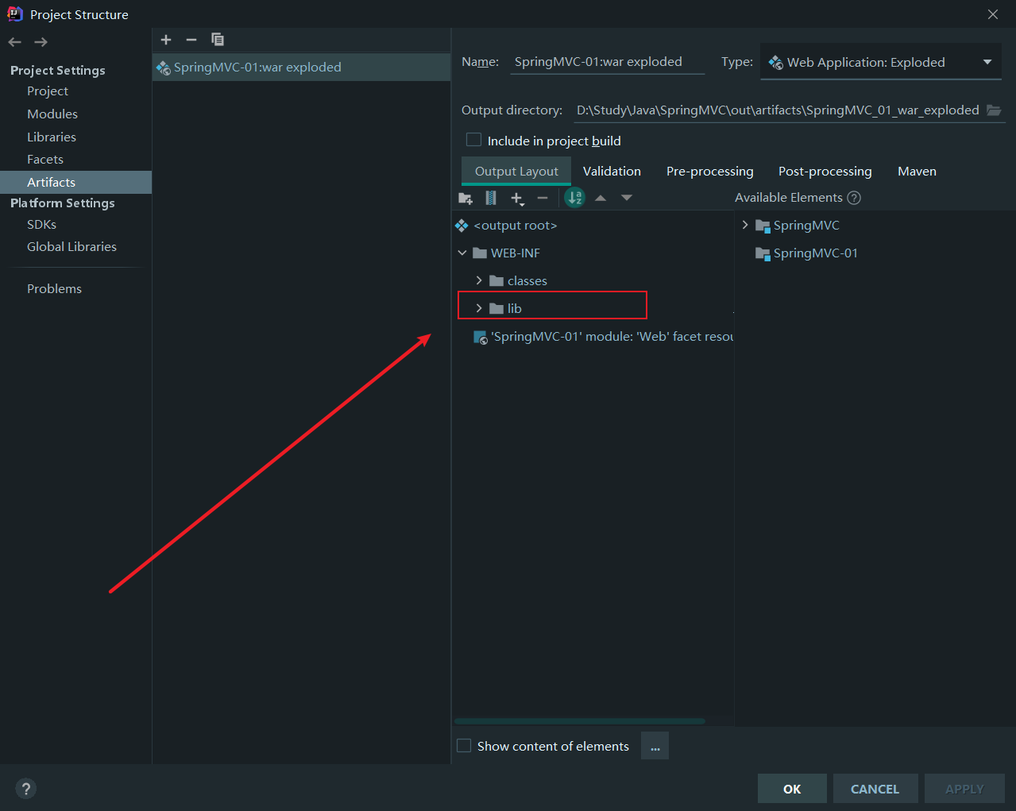Enable Include in project build checkbox
The image size is (1016, 811).
[474, 141]
